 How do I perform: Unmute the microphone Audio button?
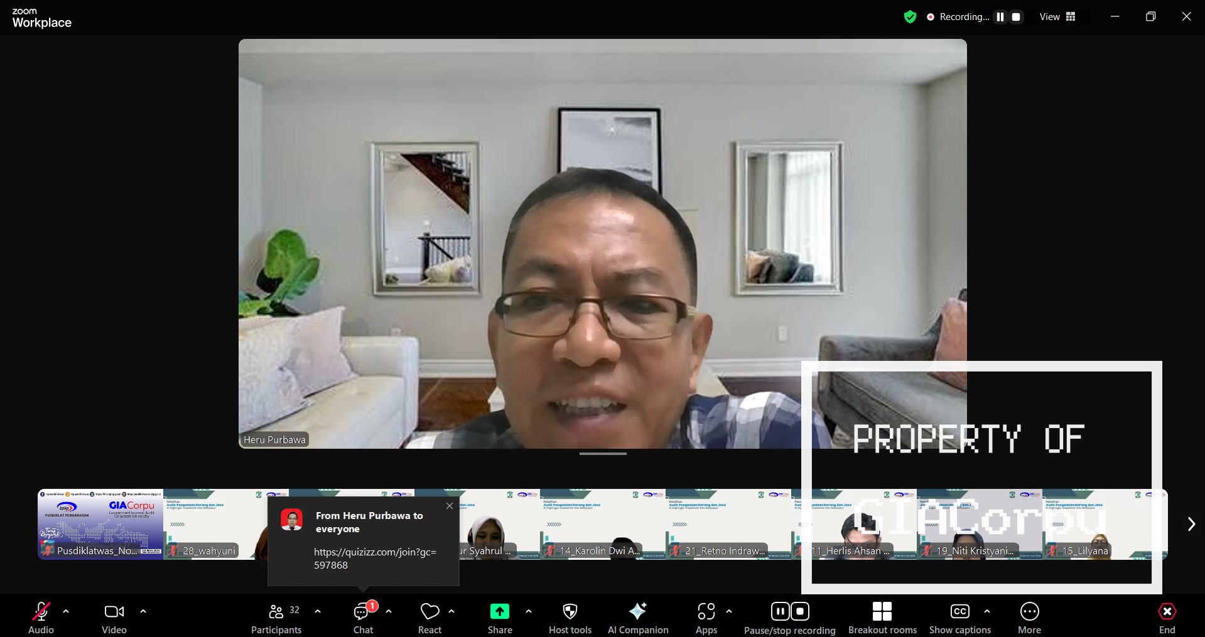[x=41, y=618]
